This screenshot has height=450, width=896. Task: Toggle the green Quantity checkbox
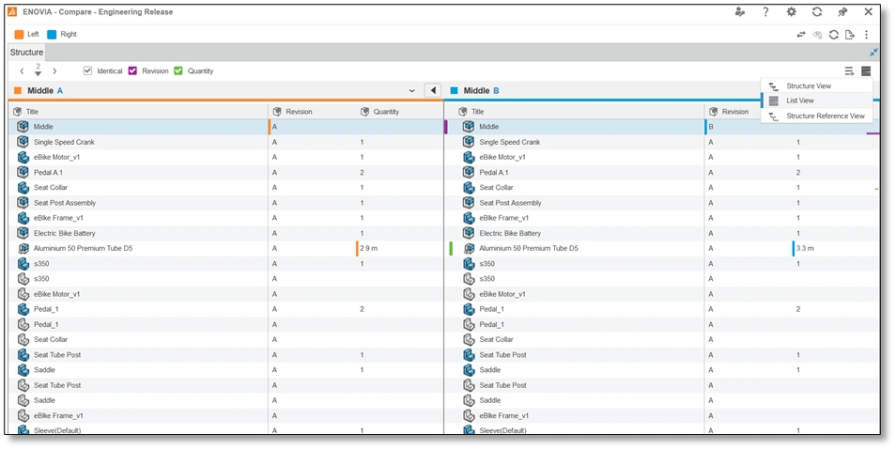click(178, 70)
